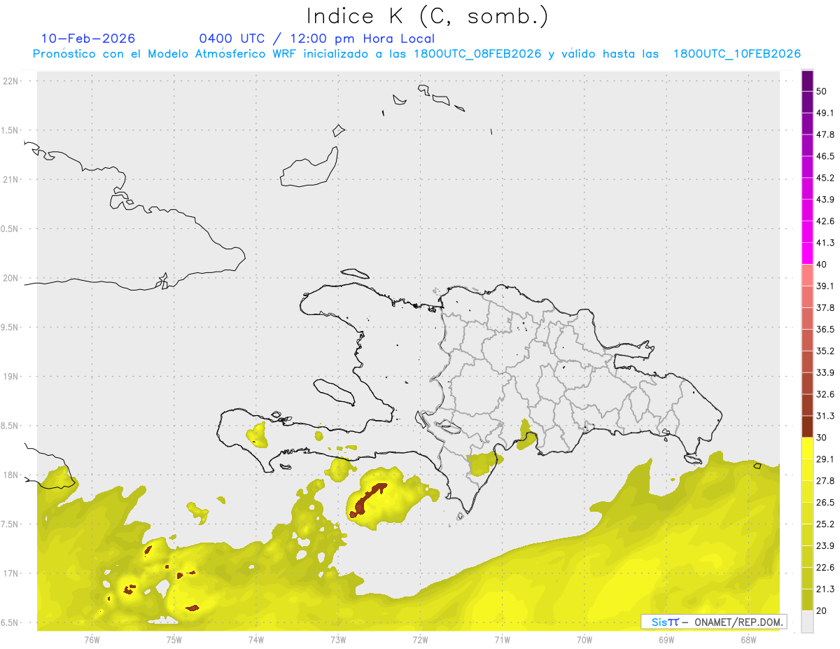840x649 pixels.
Task: Pick the magenta legend swatch between 40 and 41.3
Action: 807,253
